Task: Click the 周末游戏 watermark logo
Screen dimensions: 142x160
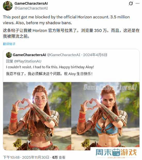Action: point(116,153)
